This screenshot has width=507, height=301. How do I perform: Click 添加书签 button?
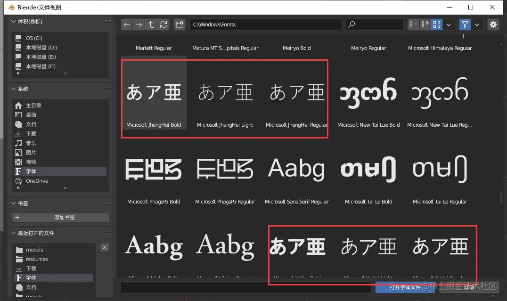pyautogui.click(x=60, y=218)
